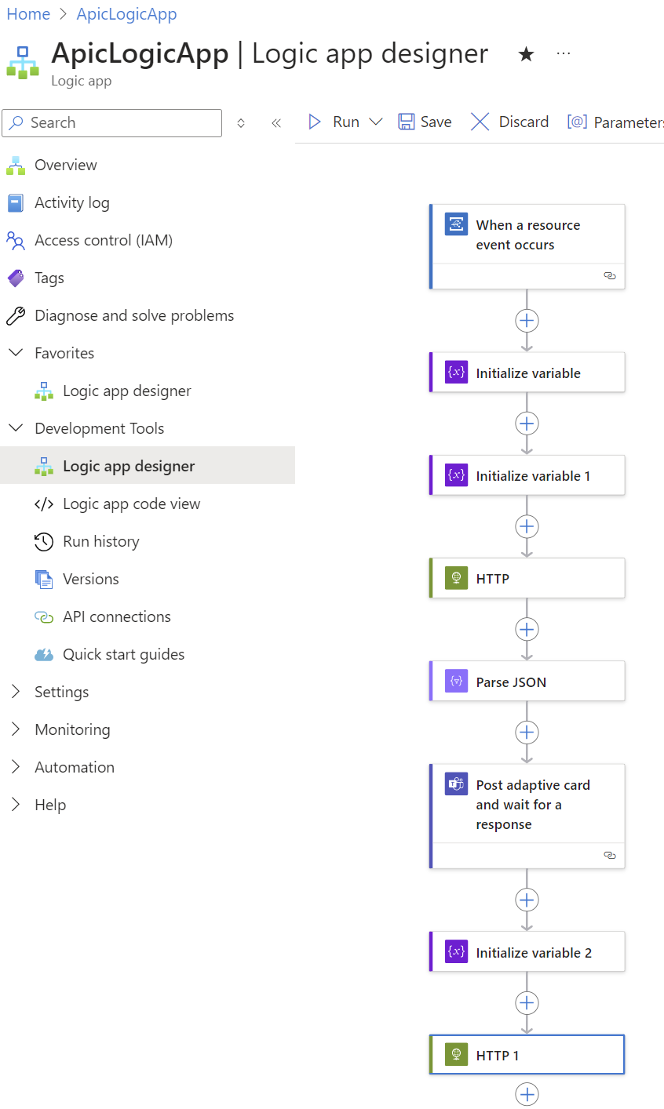Go to the Home breadcrumb link
Image resolution: width=664 pixels, height=1109 pixels.
coord(28,14)
